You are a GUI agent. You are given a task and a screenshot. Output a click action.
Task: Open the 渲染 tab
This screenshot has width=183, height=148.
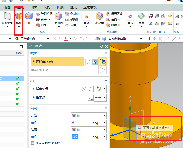point(73,7)
